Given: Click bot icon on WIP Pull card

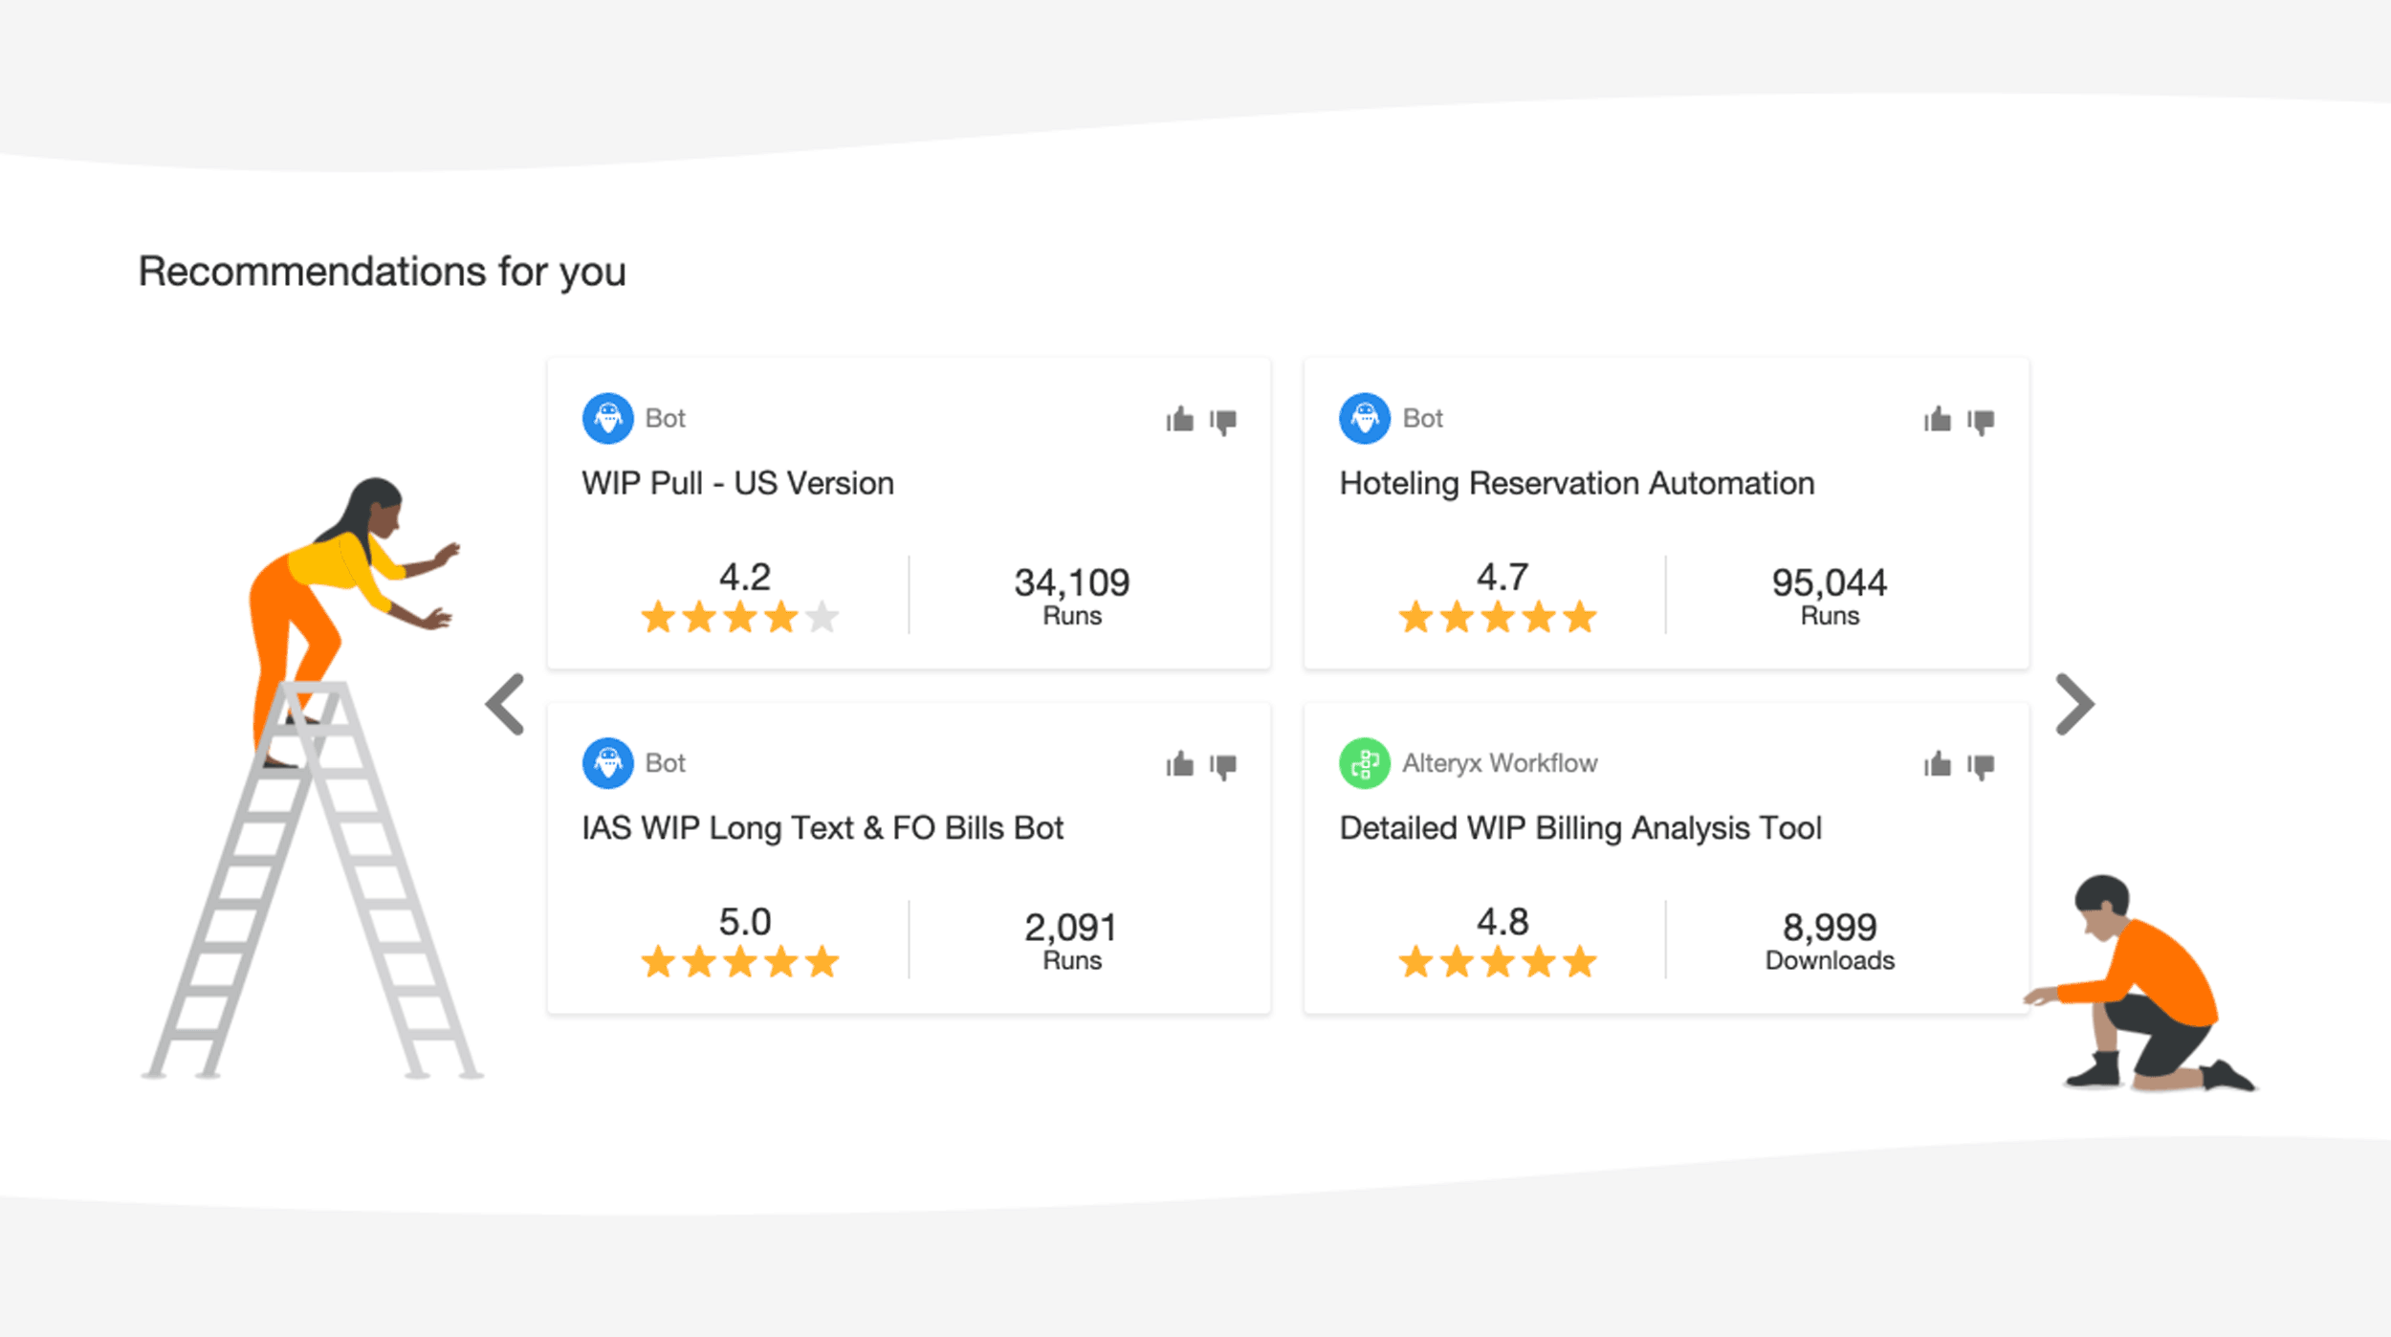Looking at the screenshot, I should coord(607,418).
